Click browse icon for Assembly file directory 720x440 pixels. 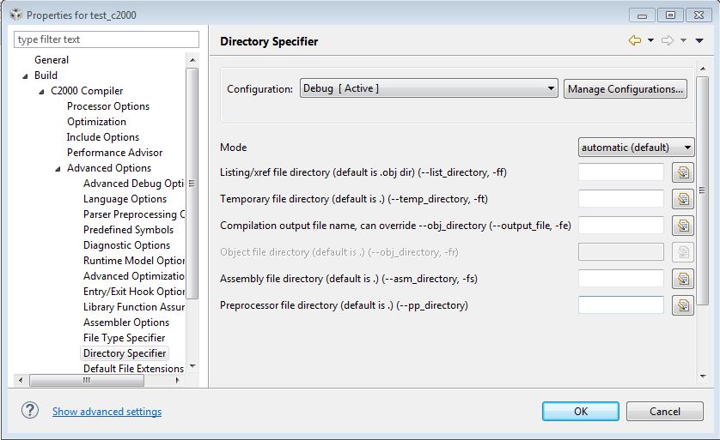683,279
